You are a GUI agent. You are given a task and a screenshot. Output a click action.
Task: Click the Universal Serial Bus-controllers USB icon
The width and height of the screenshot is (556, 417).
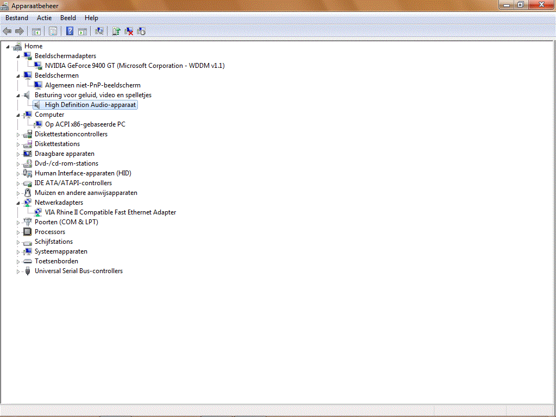click(x=28, y=271)
